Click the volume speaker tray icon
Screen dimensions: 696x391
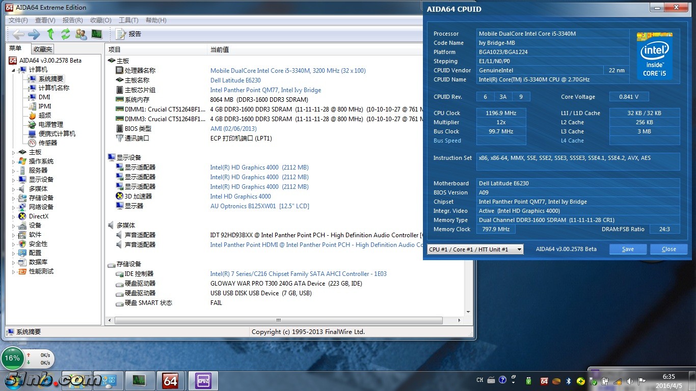[630, 381]
